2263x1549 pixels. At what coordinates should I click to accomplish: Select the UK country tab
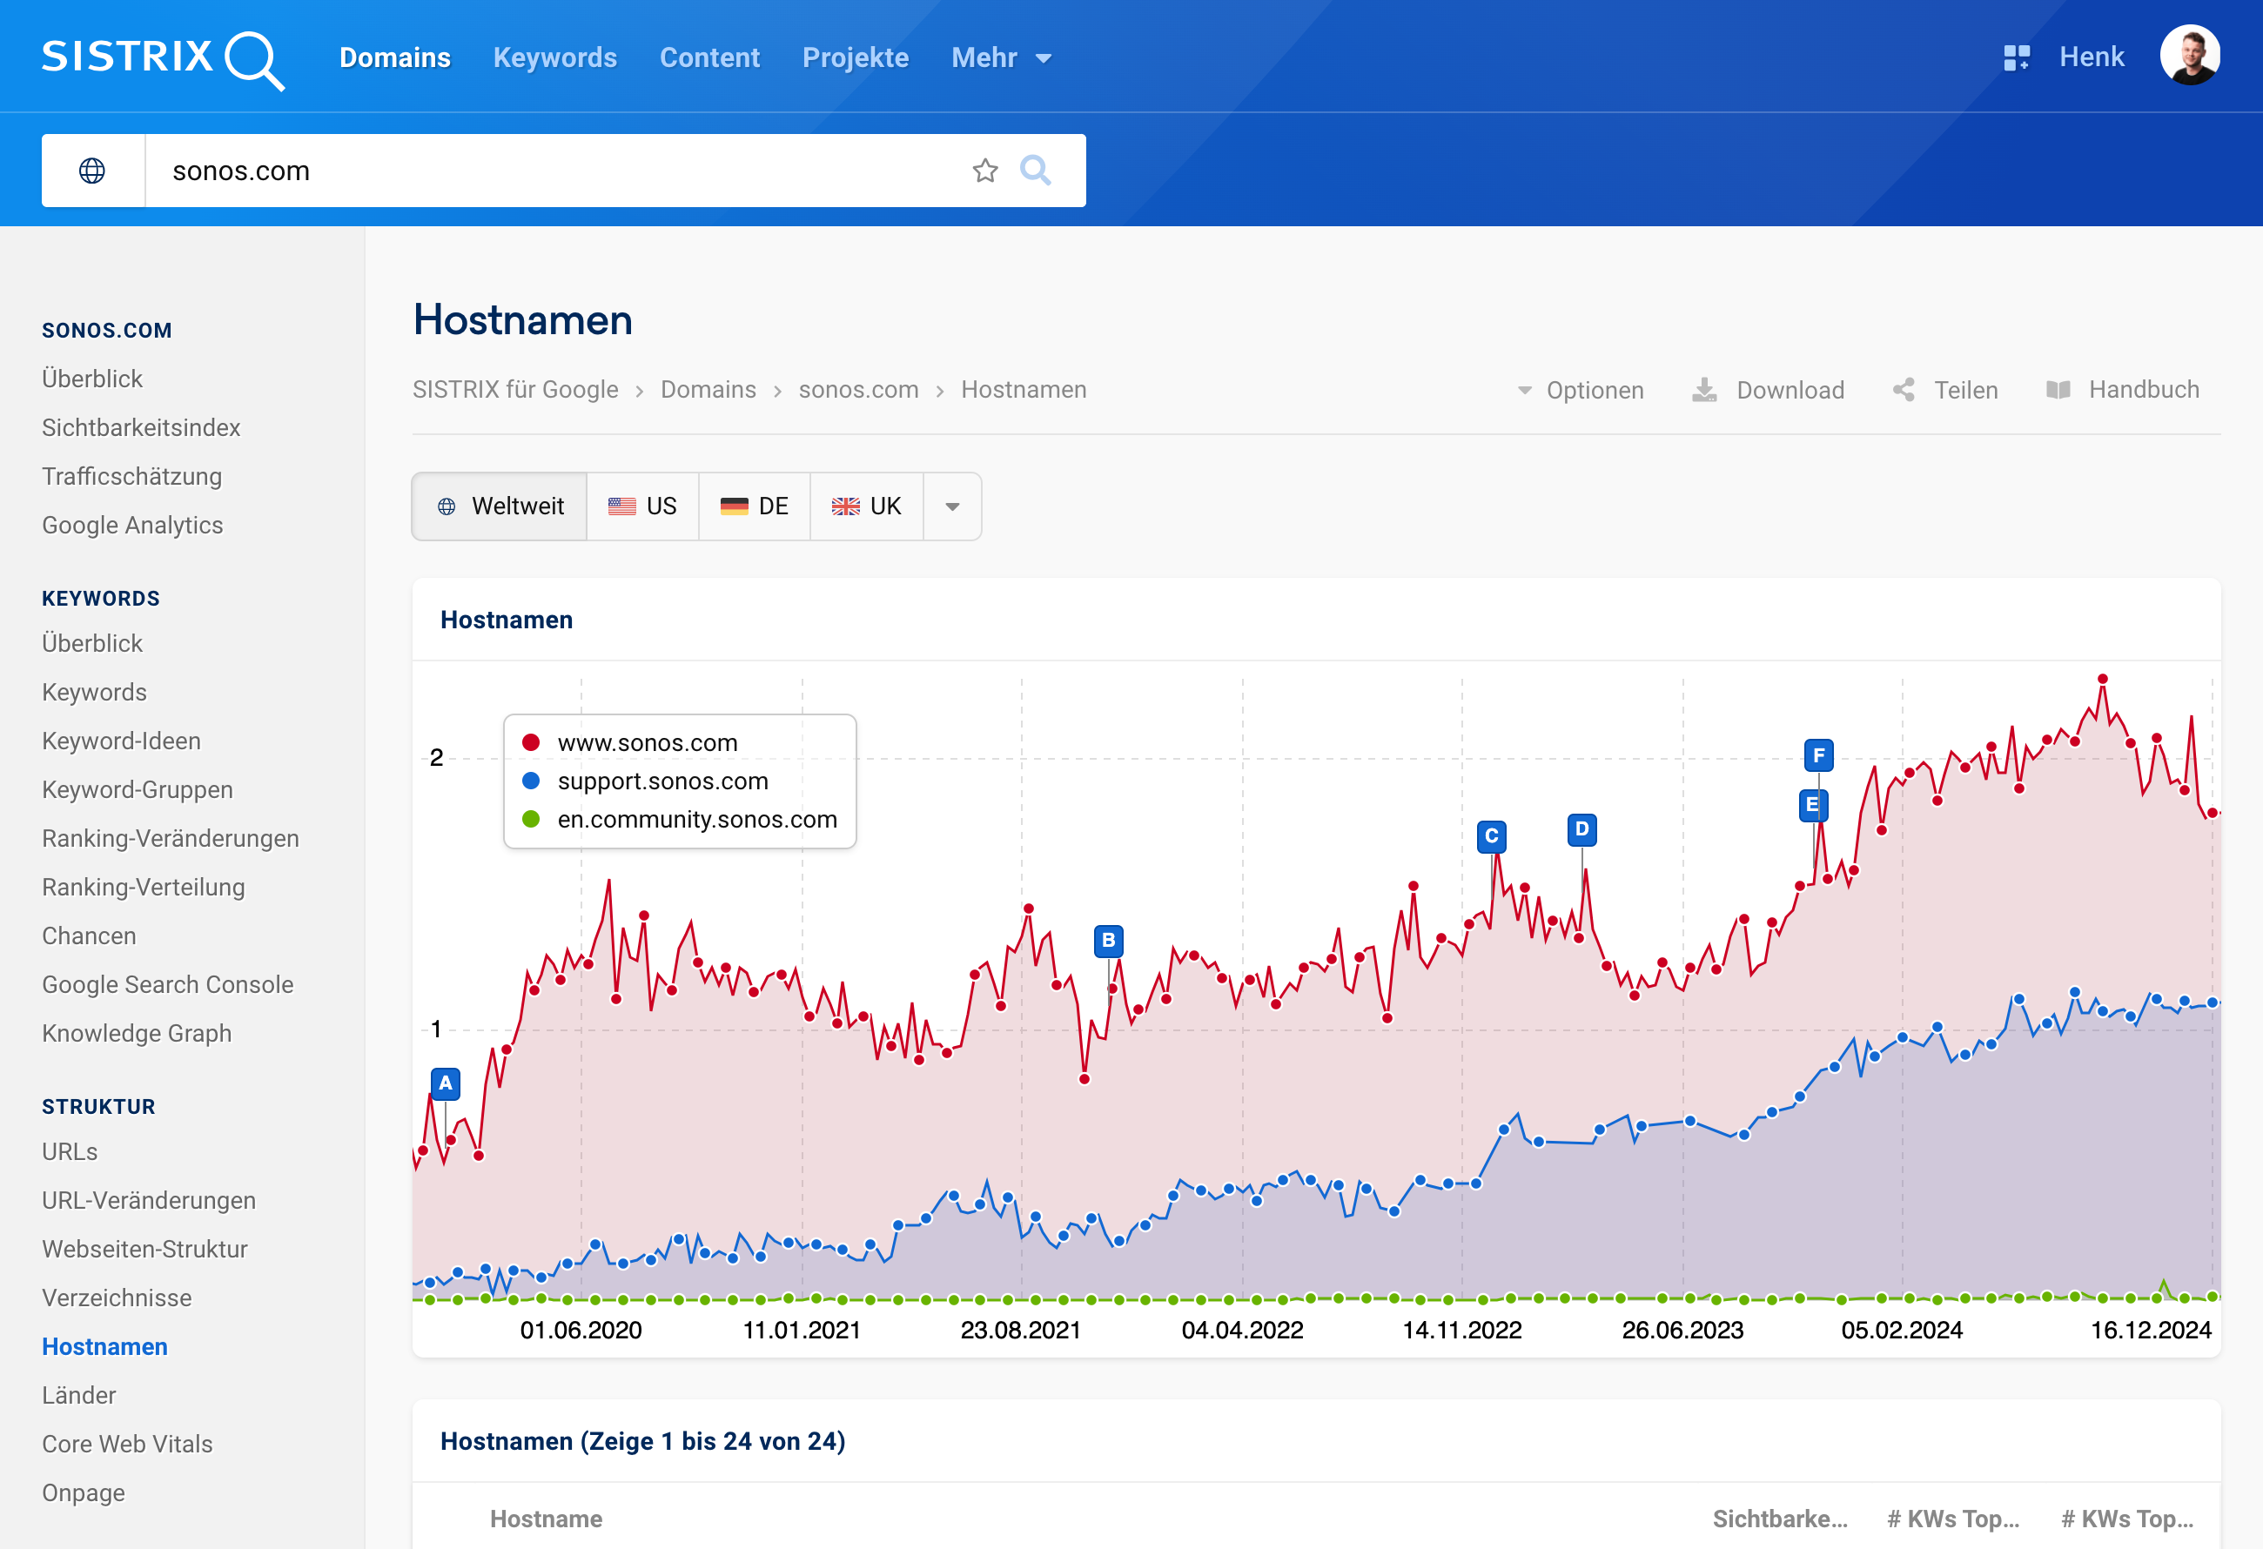point(867,507)
